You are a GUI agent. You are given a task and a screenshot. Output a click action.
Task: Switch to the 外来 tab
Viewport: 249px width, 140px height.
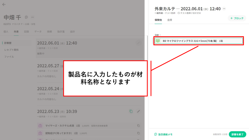pyautogui.click(x=16, y=32)
